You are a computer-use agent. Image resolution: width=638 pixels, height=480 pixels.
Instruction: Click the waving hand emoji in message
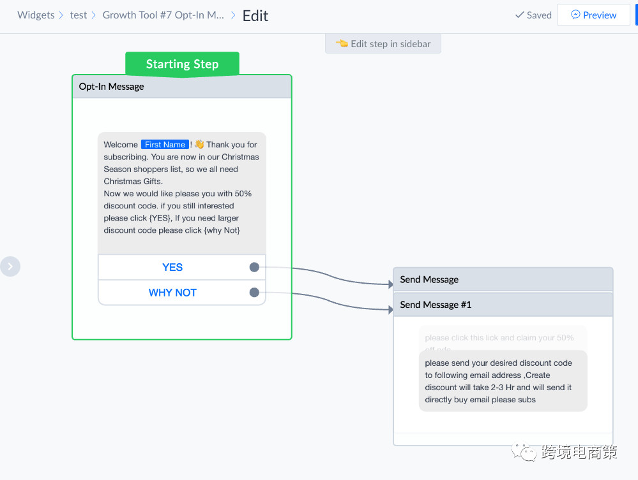tap(199, 145)
